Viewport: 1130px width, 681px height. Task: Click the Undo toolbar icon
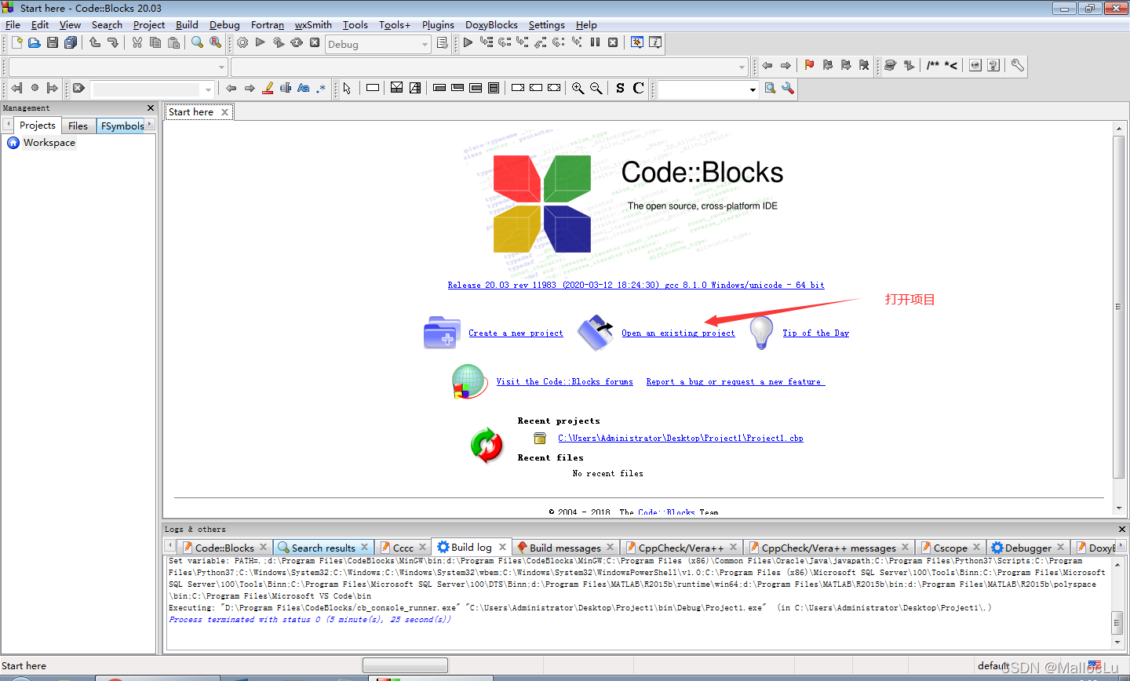point(95,43)
